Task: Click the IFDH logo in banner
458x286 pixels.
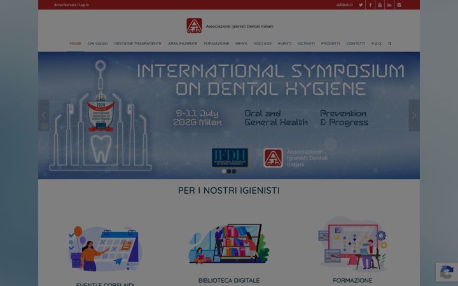Action: [x=230, y=158]
